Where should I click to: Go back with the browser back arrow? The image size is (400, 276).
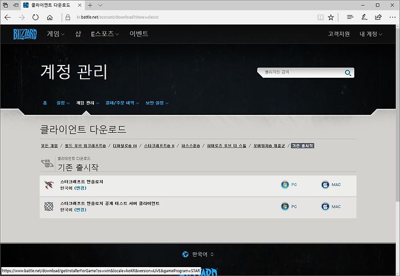tap(8, 17)
